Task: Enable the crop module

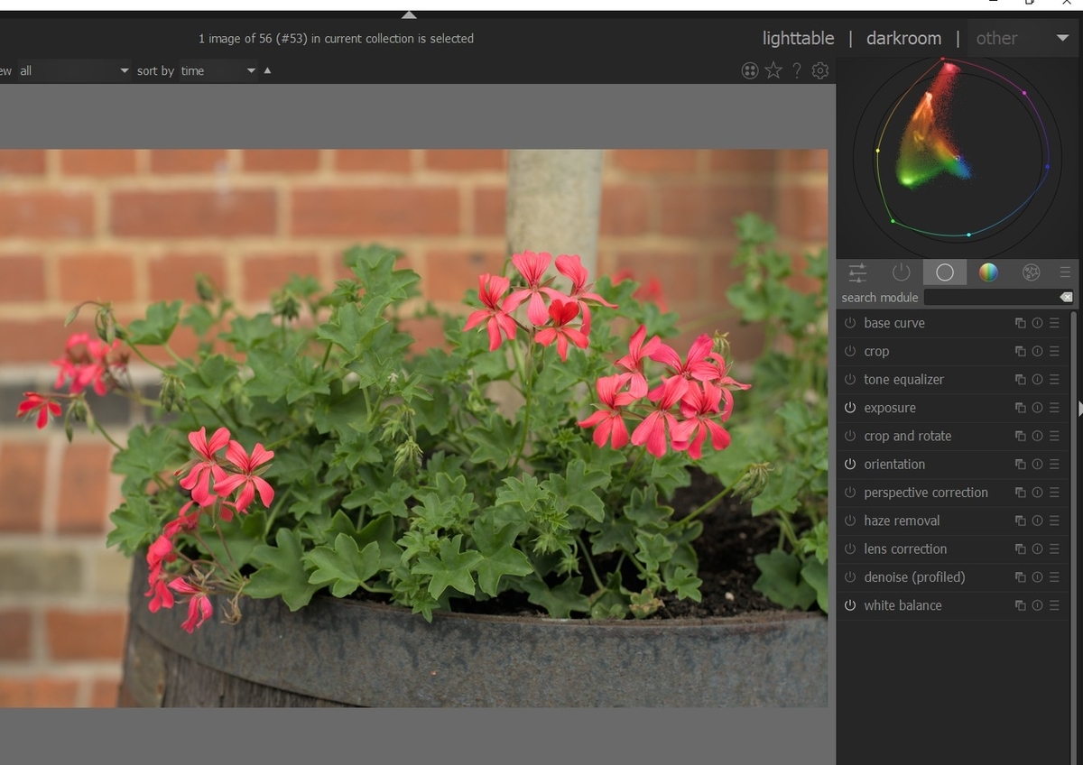Action: point(849,351)
